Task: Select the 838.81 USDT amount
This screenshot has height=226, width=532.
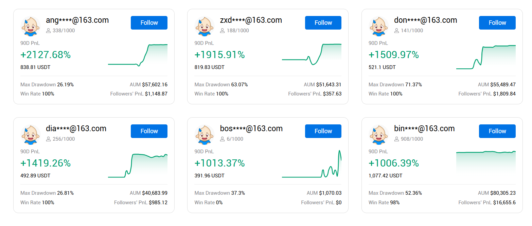Action: (35, 67)
